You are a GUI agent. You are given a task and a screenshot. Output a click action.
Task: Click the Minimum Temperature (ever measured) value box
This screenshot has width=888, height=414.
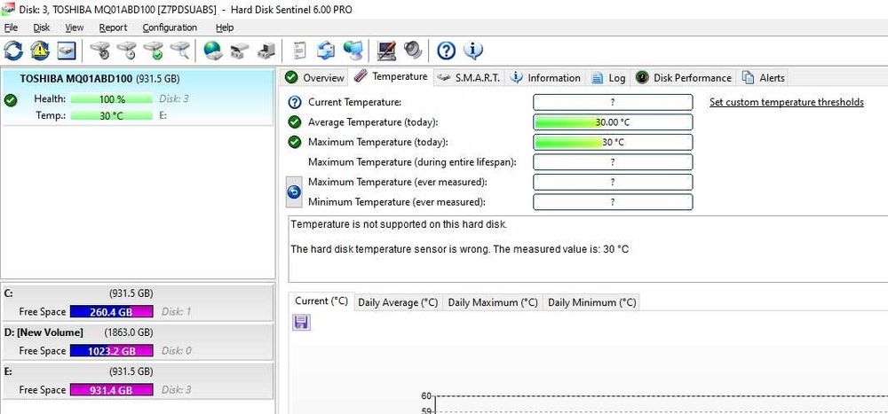click(613, 202)
